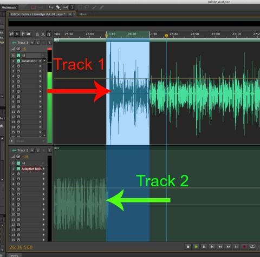The image size is (260, 257).
Task: Enable input monitoring on Track 1
Action: 49,43
